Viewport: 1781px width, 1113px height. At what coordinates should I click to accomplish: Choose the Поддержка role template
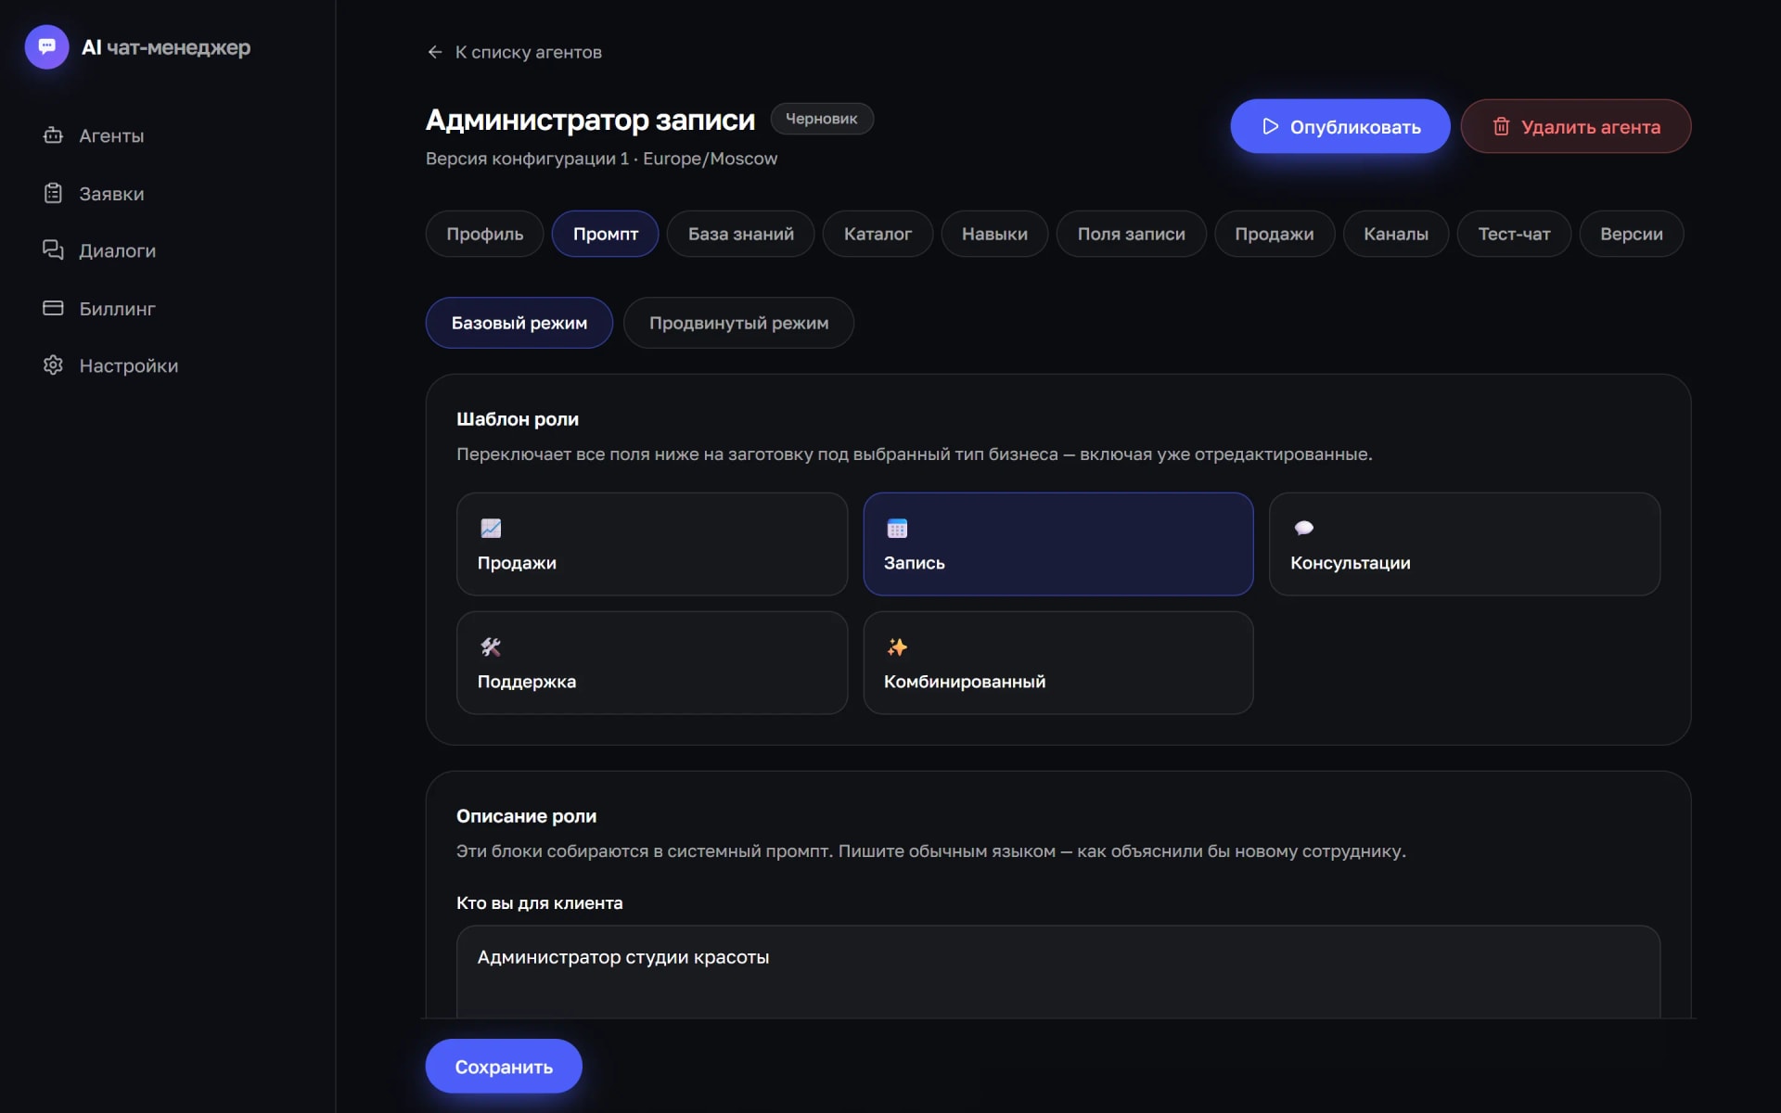click(652, 663)
